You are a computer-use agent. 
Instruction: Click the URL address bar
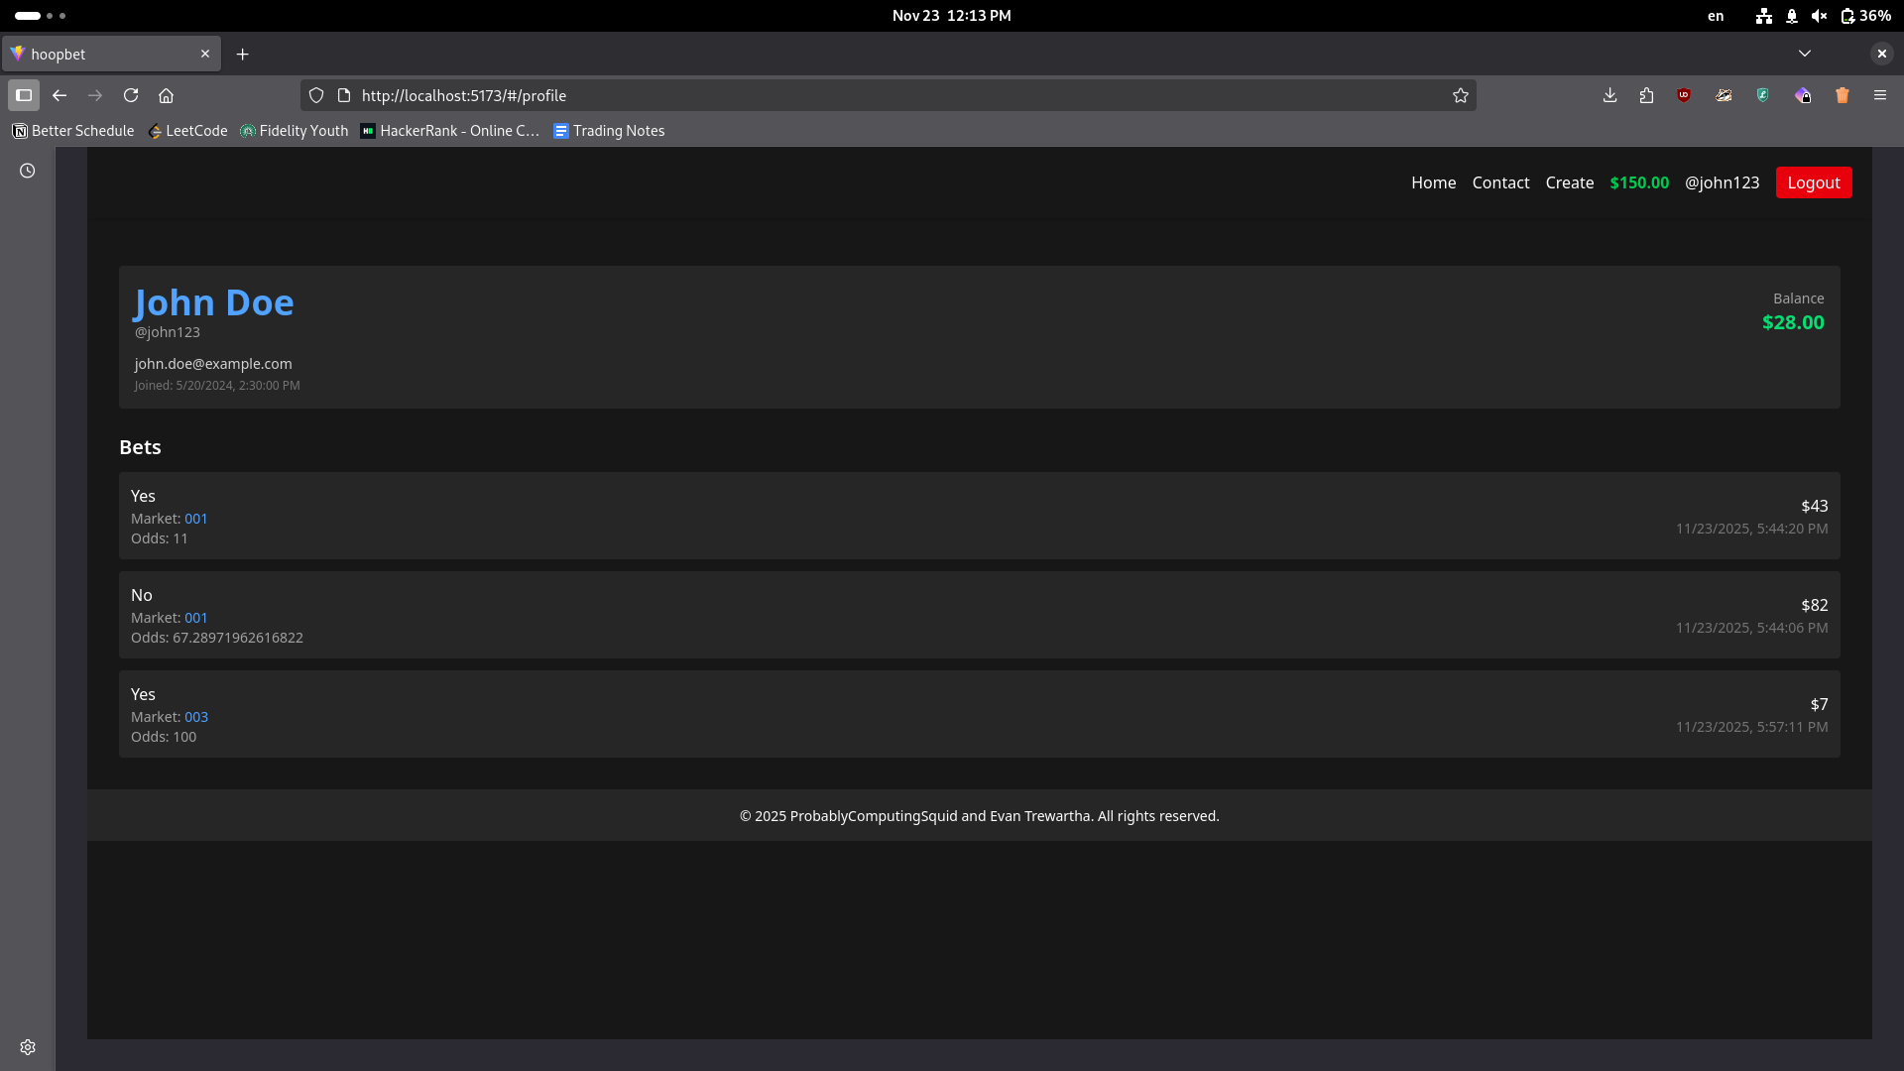(x=892, y=95)
